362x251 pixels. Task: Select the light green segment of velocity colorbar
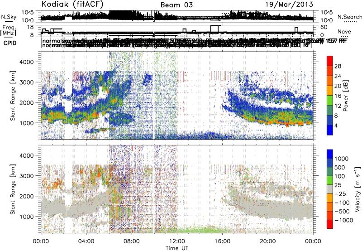(330, 180)
